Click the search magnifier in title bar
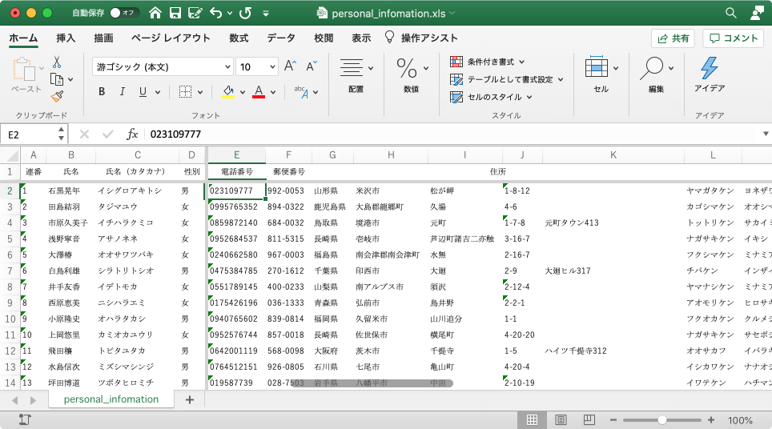The height and width of the screenshot is (429, 772). click(730, 13)
